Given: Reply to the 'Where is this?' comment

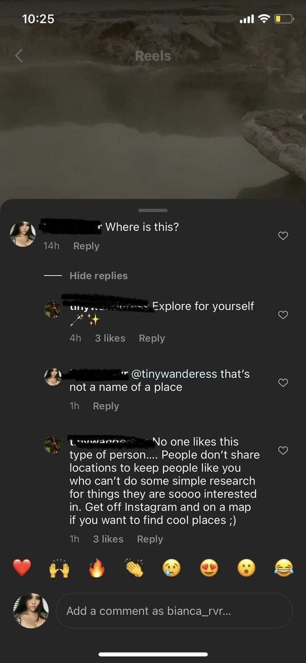Looking at the screenshot, I should coord(87,246).
